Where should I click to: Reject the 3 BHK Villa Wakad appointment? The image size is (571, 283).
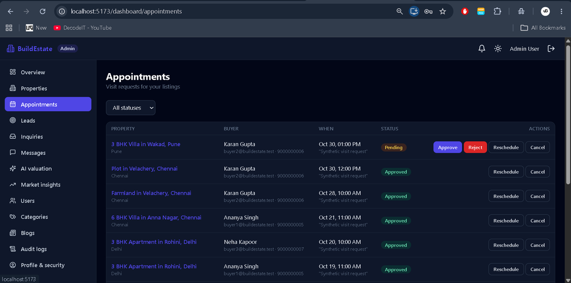click(475, 147)
